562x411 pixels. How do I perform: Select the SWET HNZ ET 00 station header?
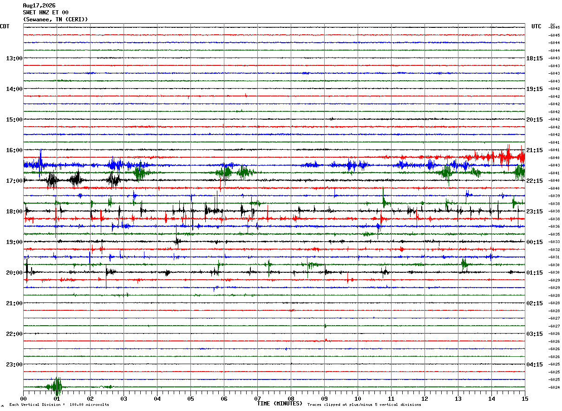46,13
